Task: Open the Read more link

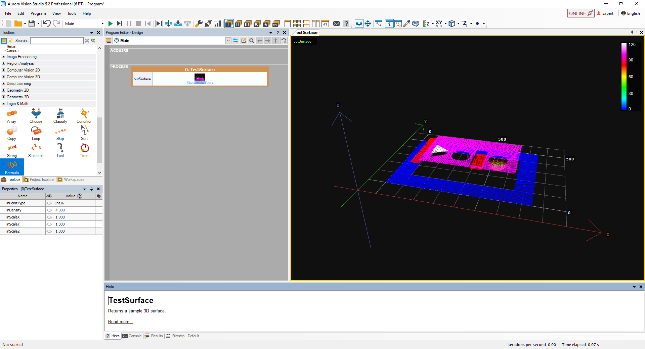Action: (120, 321)
